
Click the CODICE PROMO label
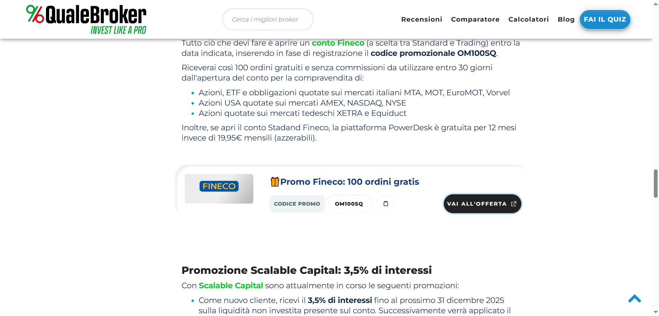[x=297, y=204]
